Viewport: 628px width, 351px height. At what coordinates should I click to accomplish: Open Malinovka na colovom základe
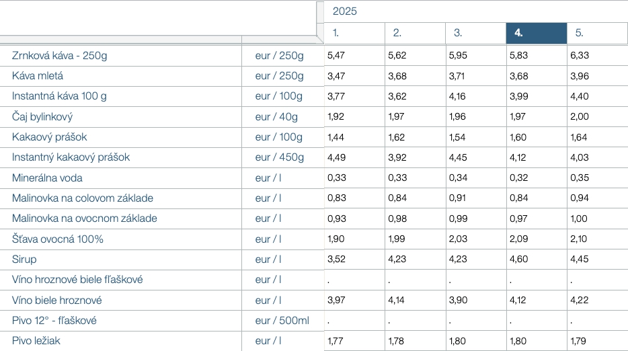click(83, 198)
